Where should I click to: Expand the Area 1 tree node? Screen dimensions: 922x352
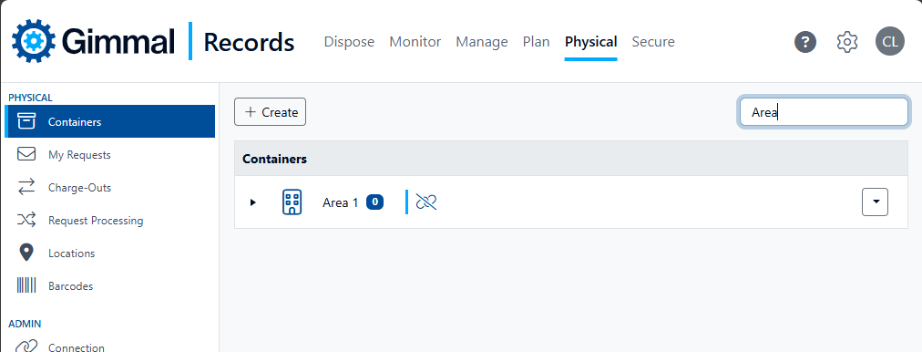[253, 202]
